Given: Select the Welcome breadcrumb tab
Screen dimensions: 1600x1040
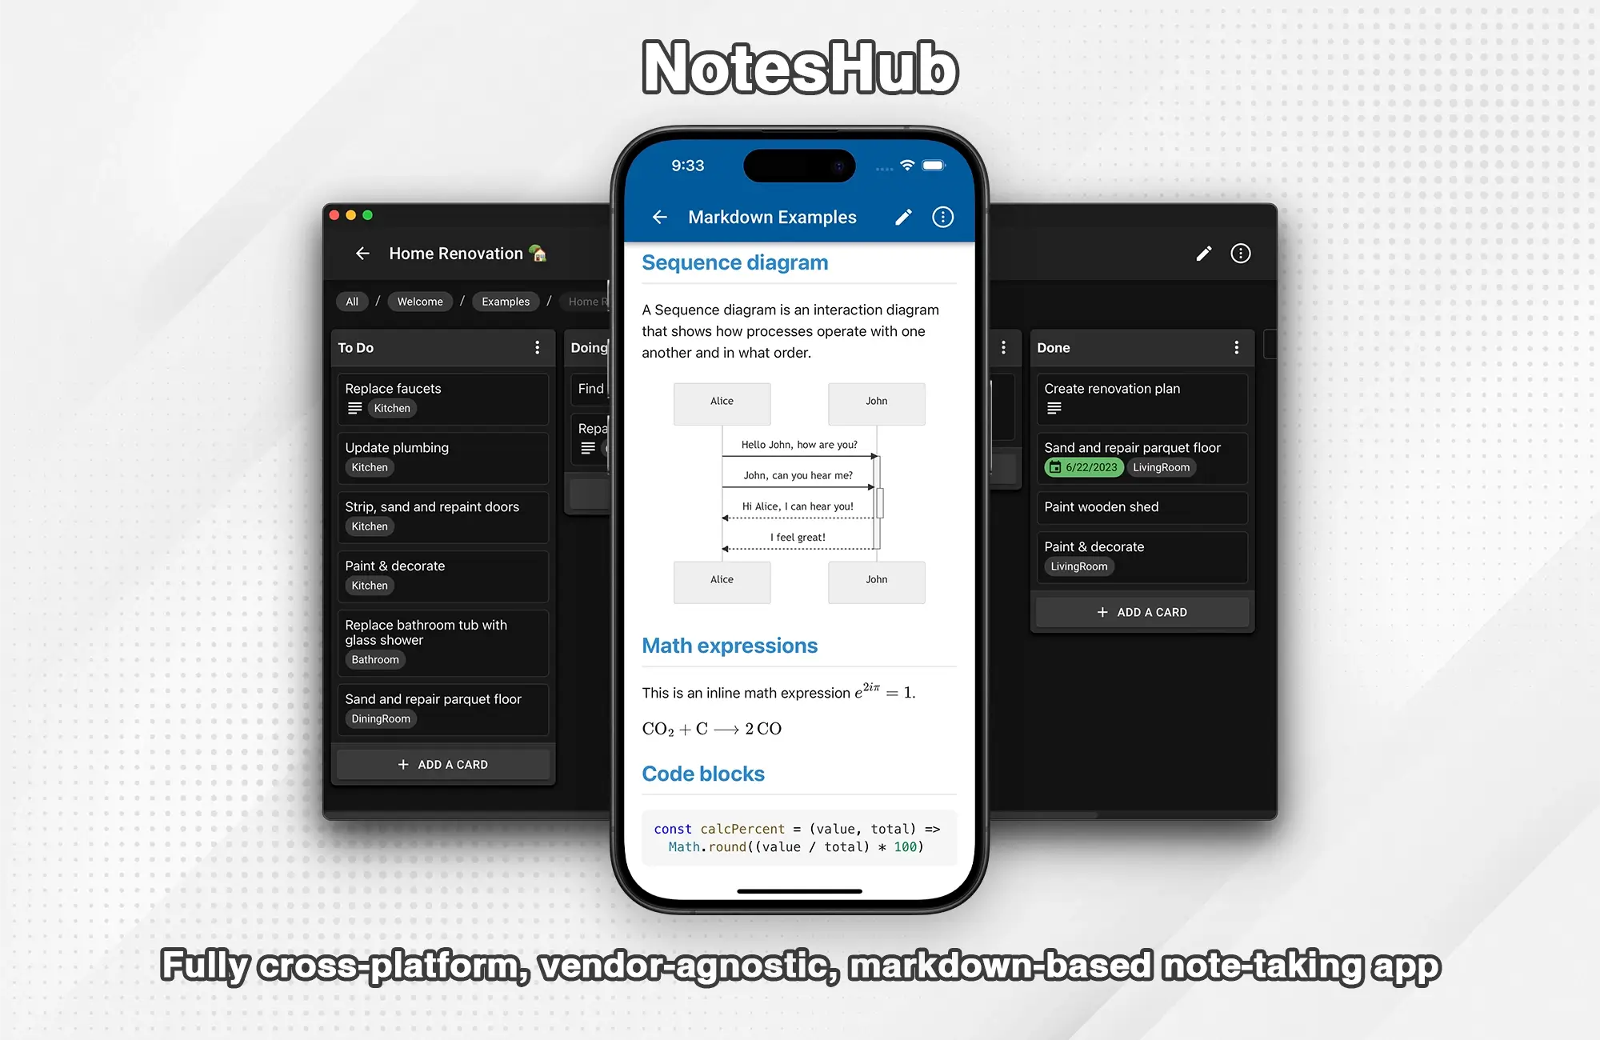Looking at the screenshot, I should 420,302.
